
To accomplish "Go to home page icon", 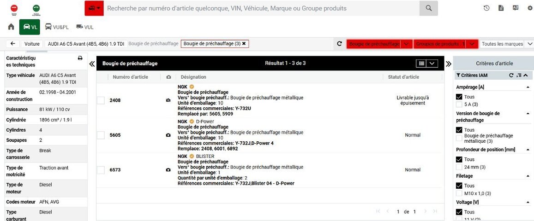I will point(11,27).
